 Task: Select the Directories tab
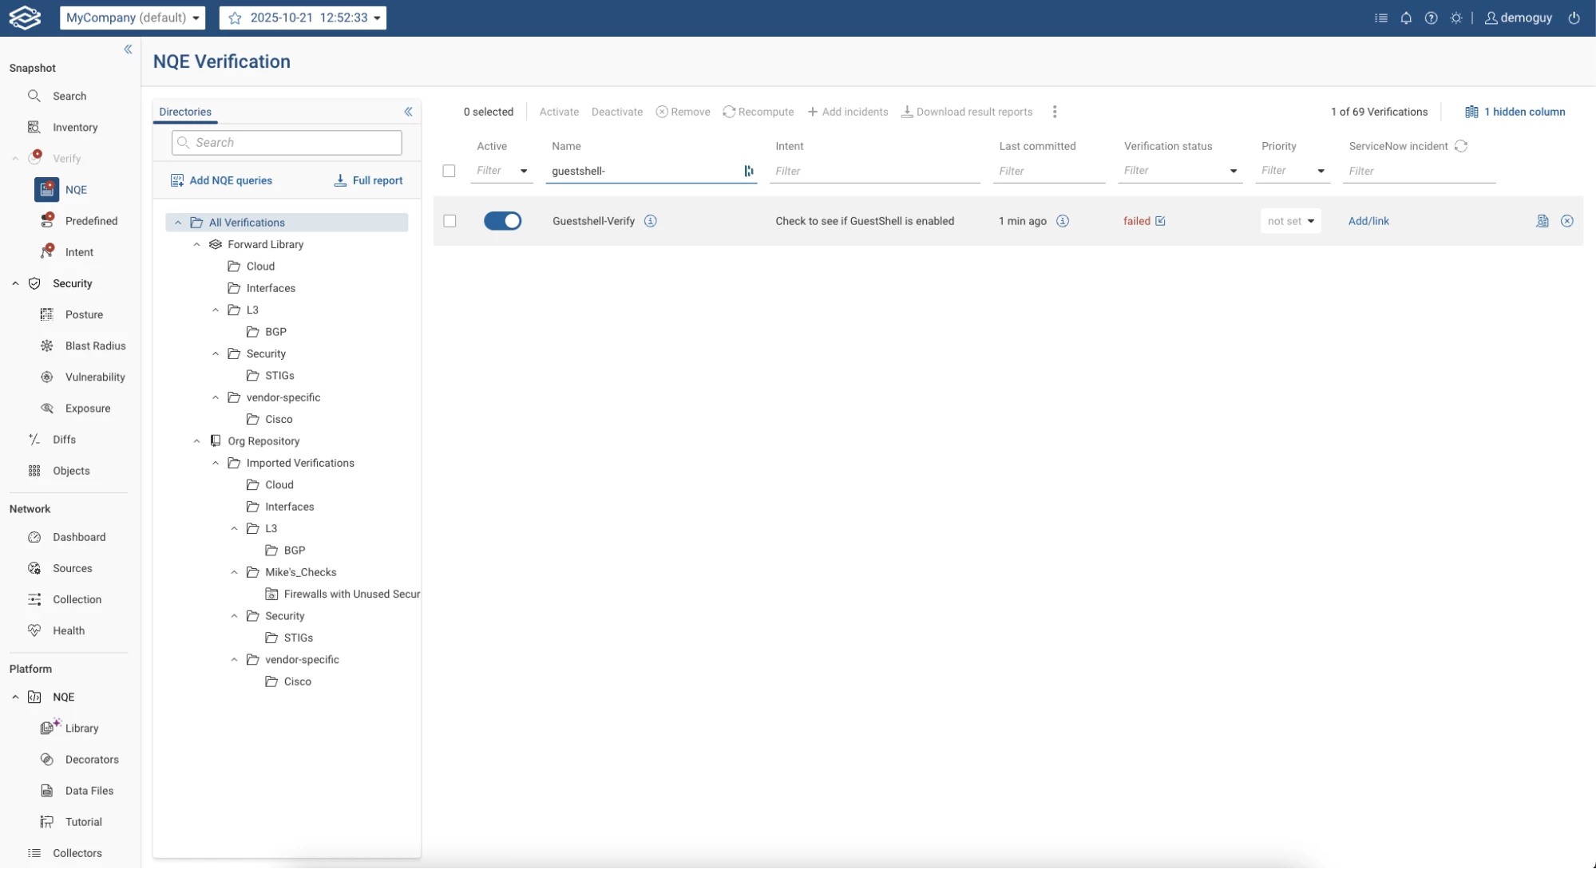click(185, 112)
